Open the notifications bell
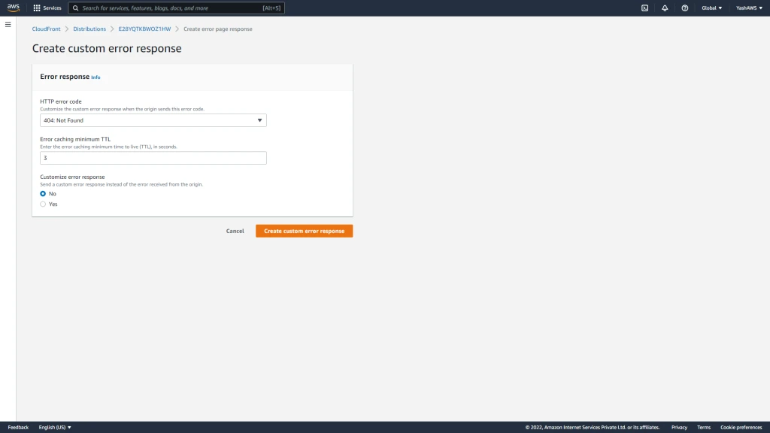Screen dimensions: 770x433 665,8
